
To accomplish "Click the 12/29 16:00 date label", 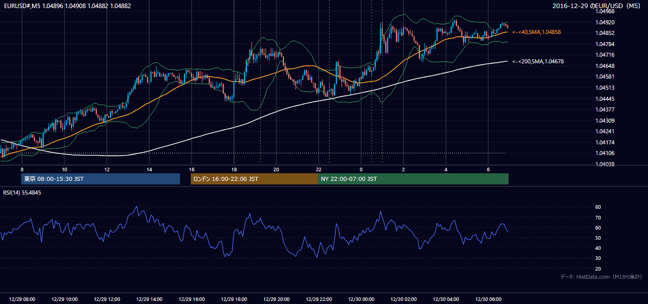I will coord(191,299).
